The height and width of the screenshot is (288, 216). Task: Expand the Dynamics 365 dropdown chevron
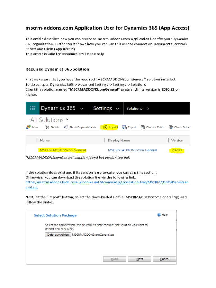(x=82, y=109)
